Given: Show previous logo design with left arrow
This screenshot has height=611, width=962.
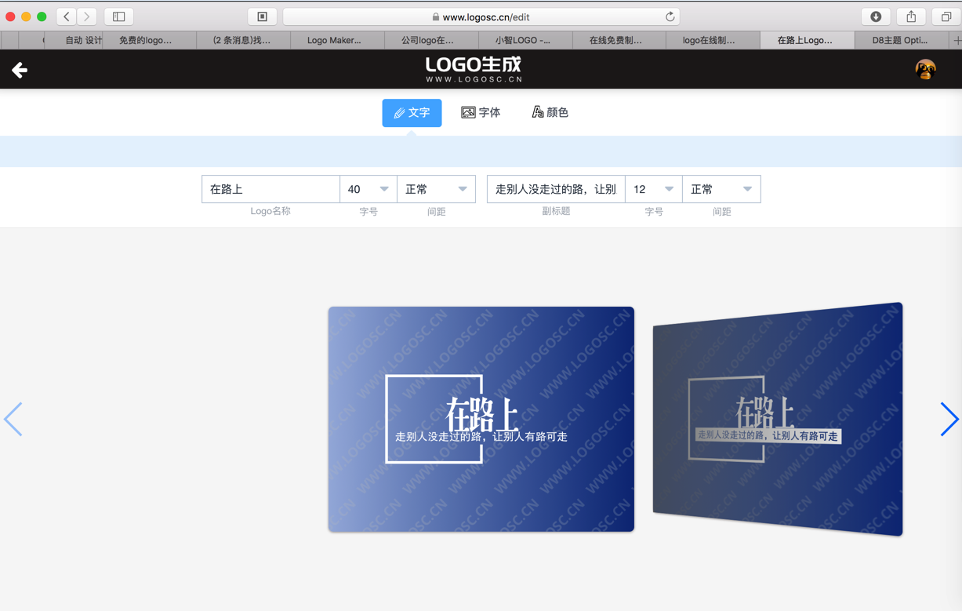Looking at the screenshot, I should pyautogui.click(x=13, y=419).
